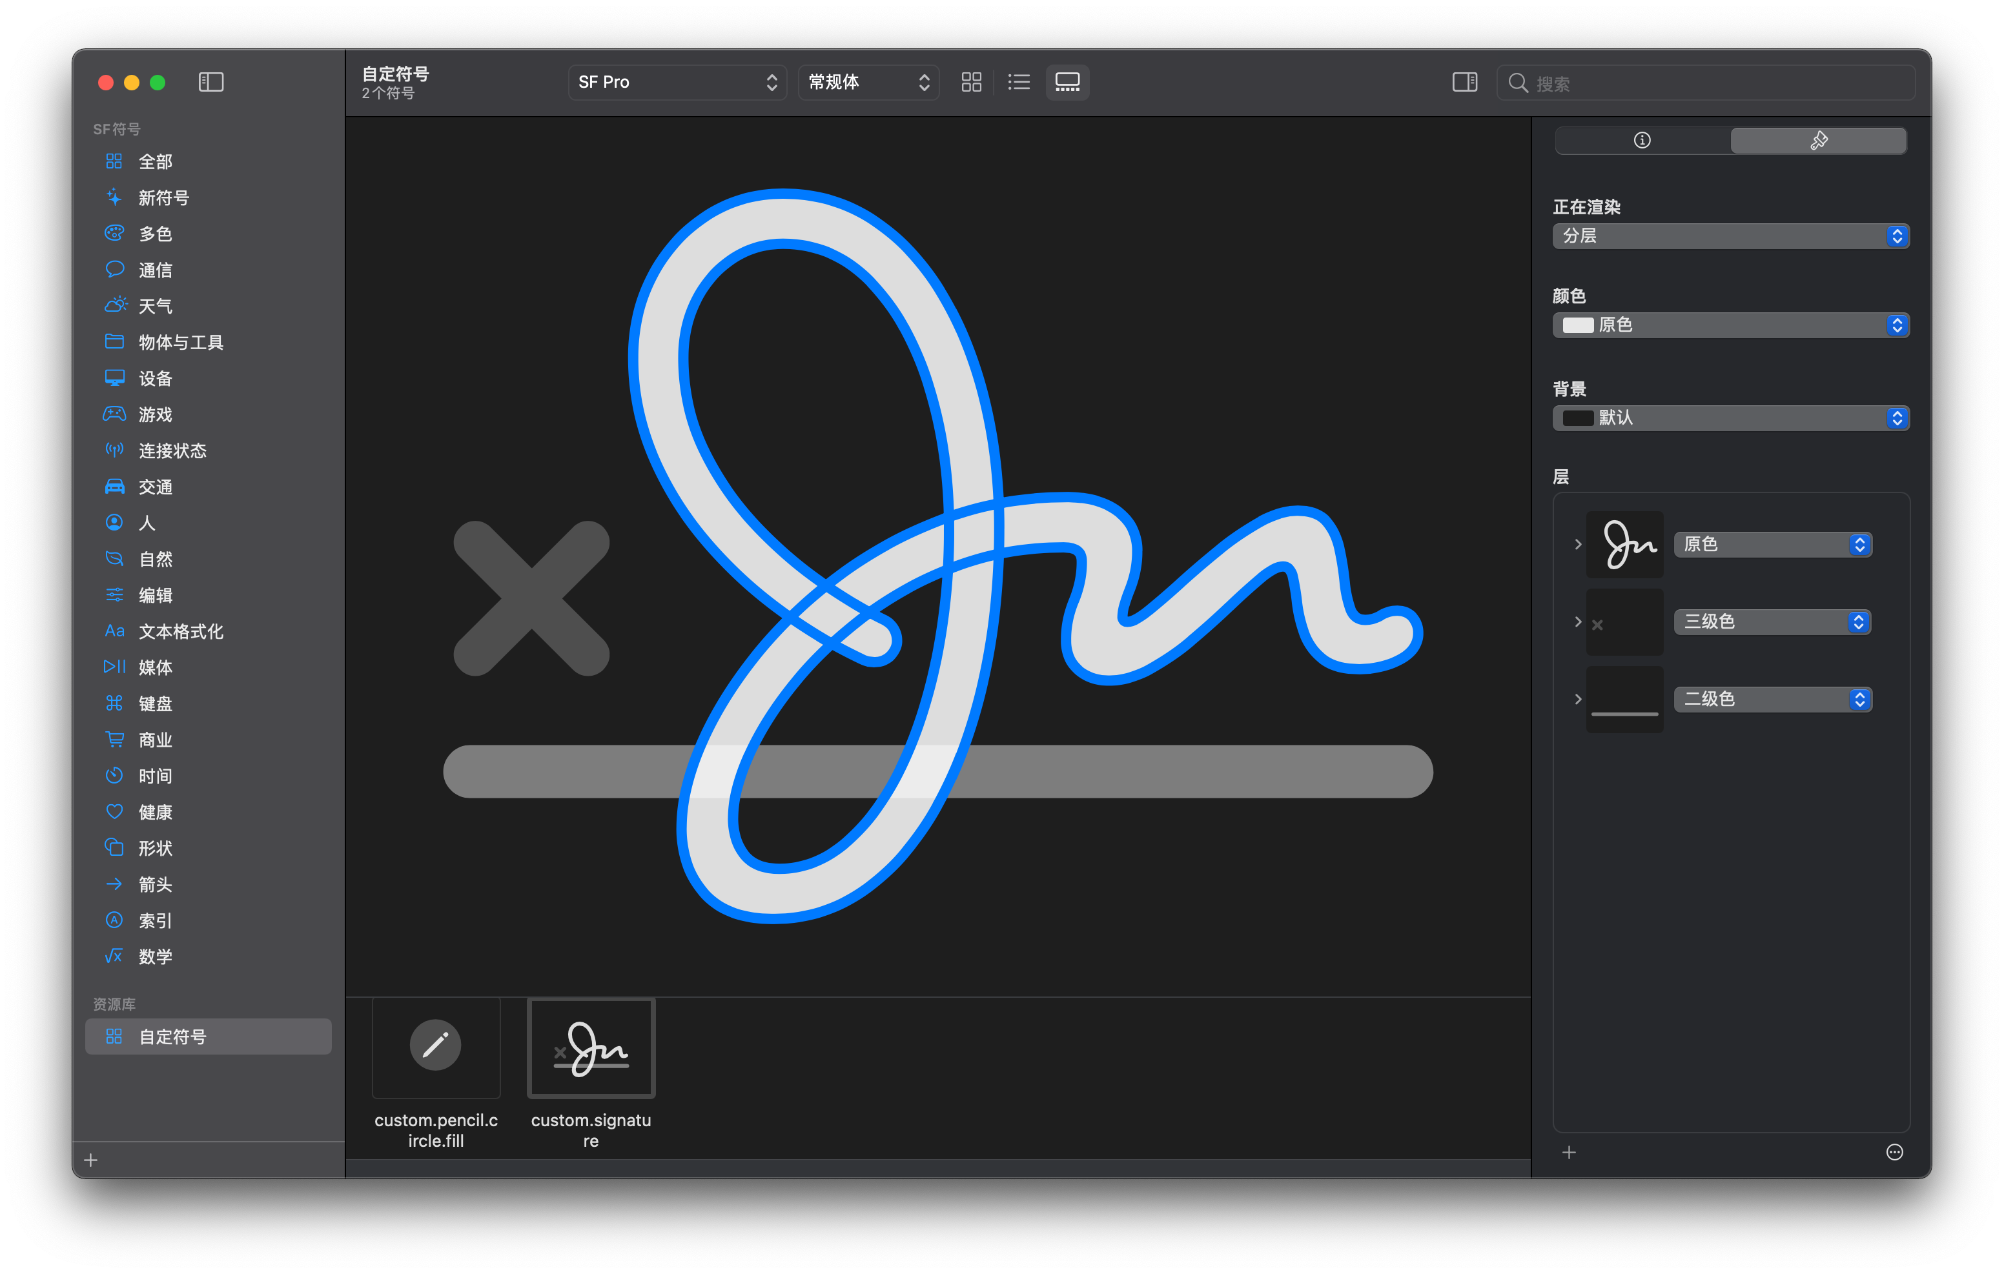Open the 天气 category

[208, 305]
